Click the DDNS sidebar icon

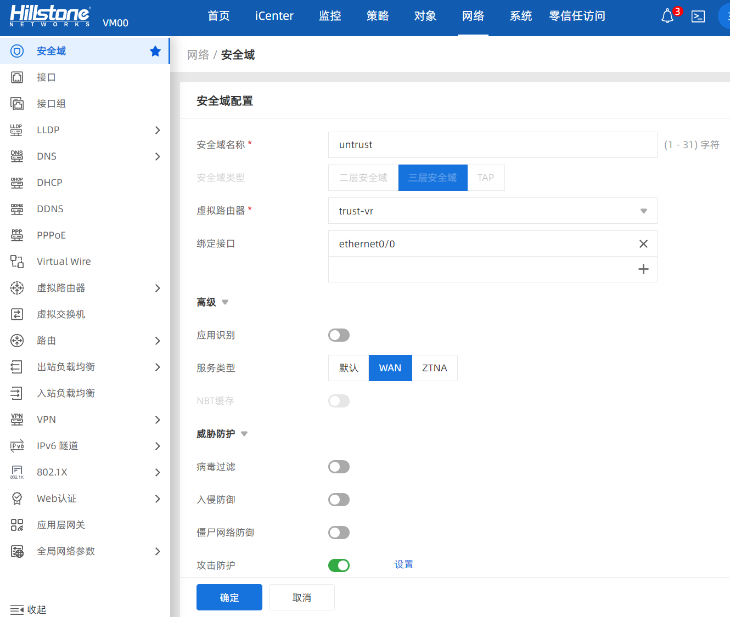coord(17,209)
